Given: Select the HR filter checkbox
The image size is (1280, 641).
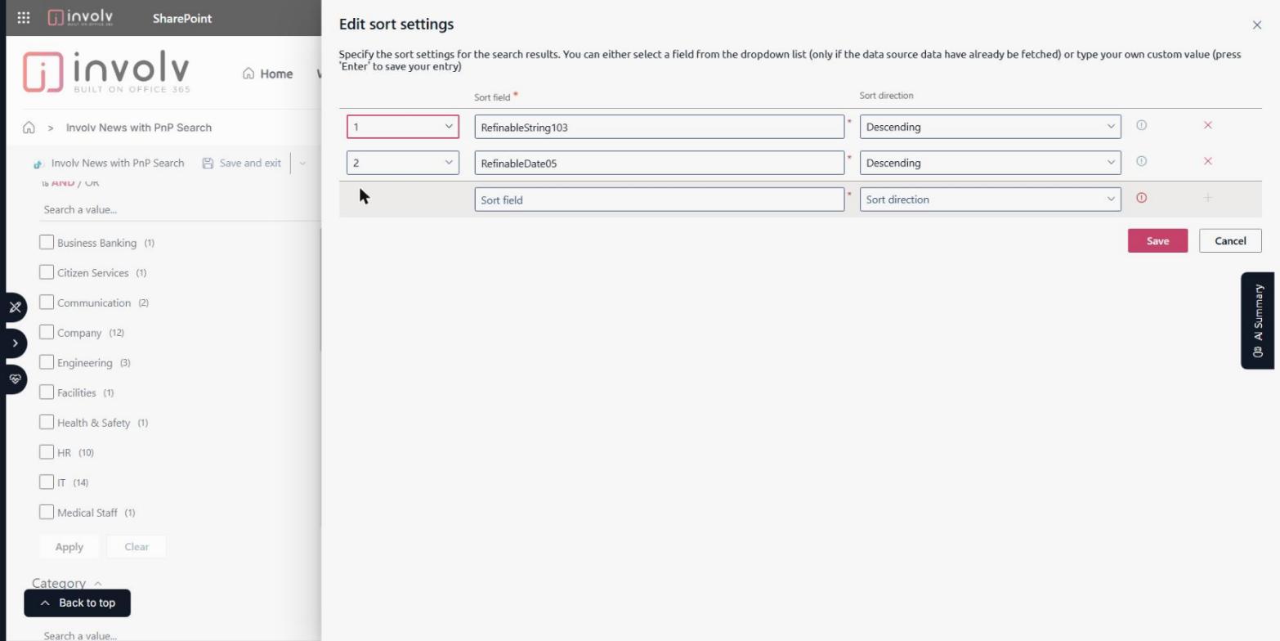Looking at the screenshot, I should tap(47, 452).
